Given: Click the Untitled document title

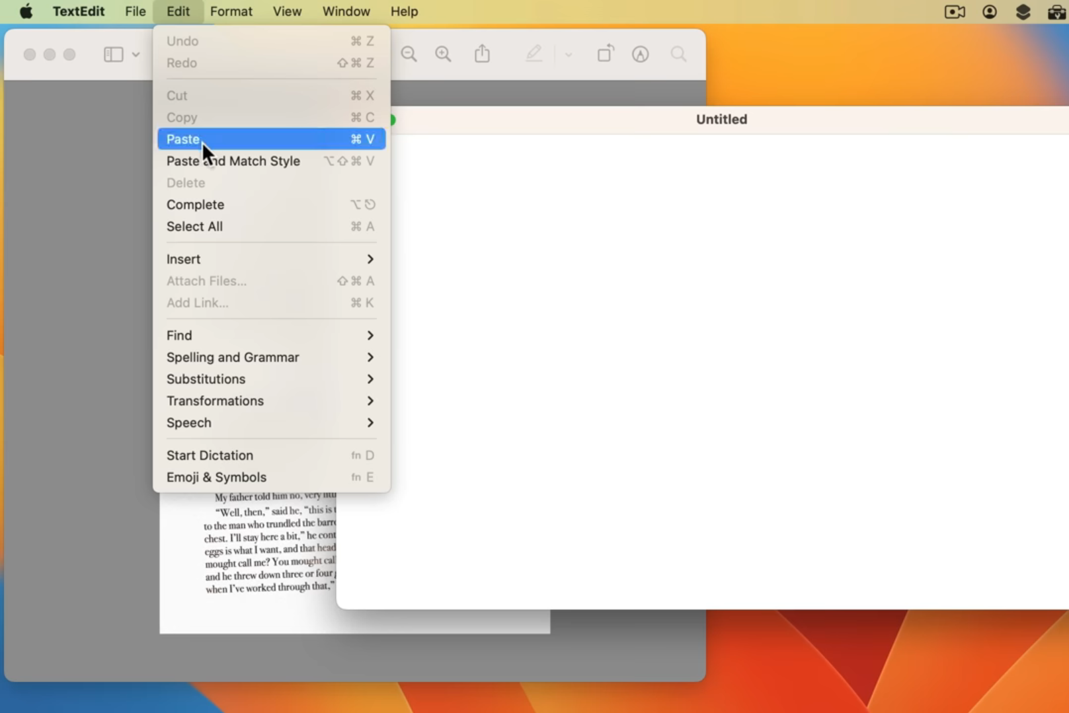Looking at the screenshot, I should tap(721, 120).
